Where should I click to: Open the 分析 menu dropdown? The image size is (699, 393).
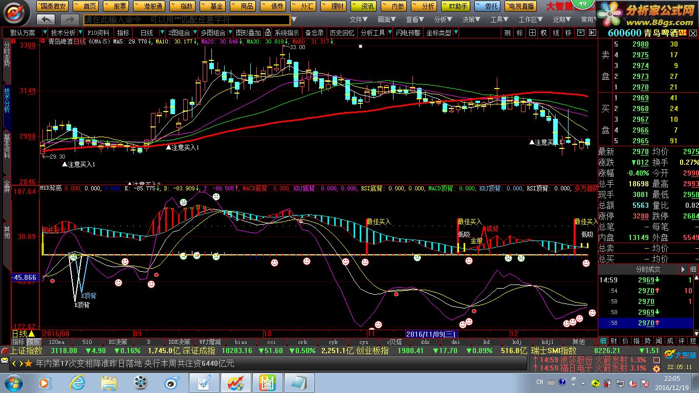[444, 19]
